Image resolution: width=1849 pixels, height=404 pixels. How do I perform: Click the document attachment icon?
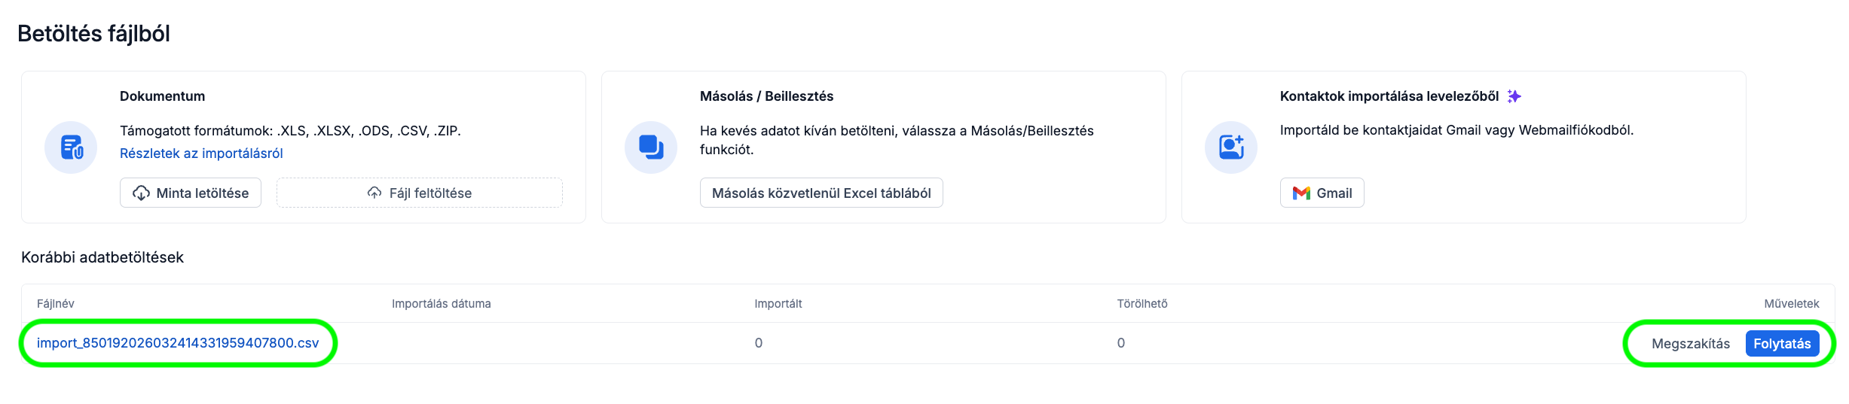tap(71, 147)
